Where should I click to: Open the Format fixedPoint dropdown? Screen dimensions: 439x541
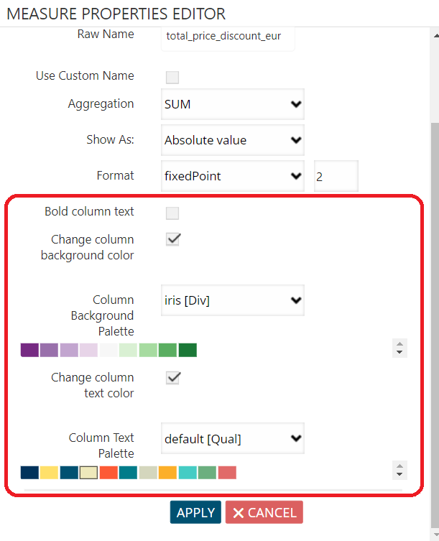[x=233, y=176]
